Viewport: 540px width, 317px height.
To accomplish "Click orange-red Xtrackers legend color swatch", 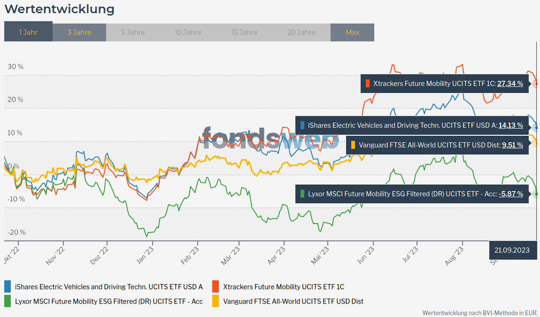I will (215, 287).
